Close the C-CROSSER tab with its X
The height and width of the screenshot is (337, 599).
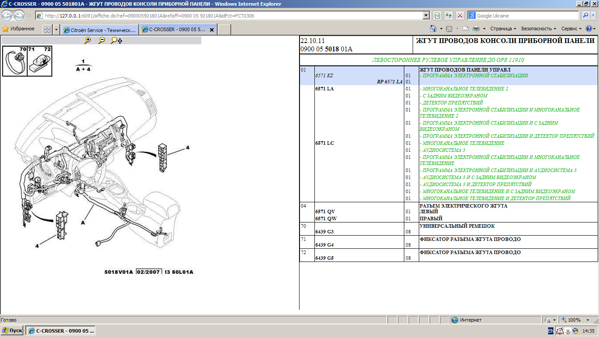pos(212,30)
